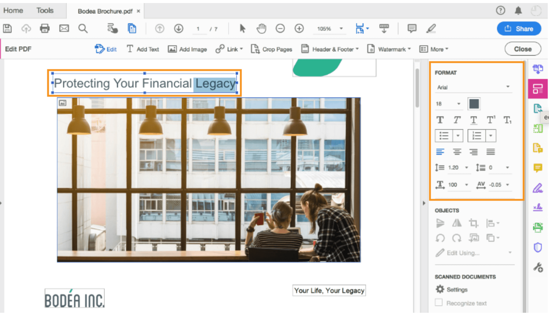Open the help question mark icon

pyautogui.click(x=500, y=11)
